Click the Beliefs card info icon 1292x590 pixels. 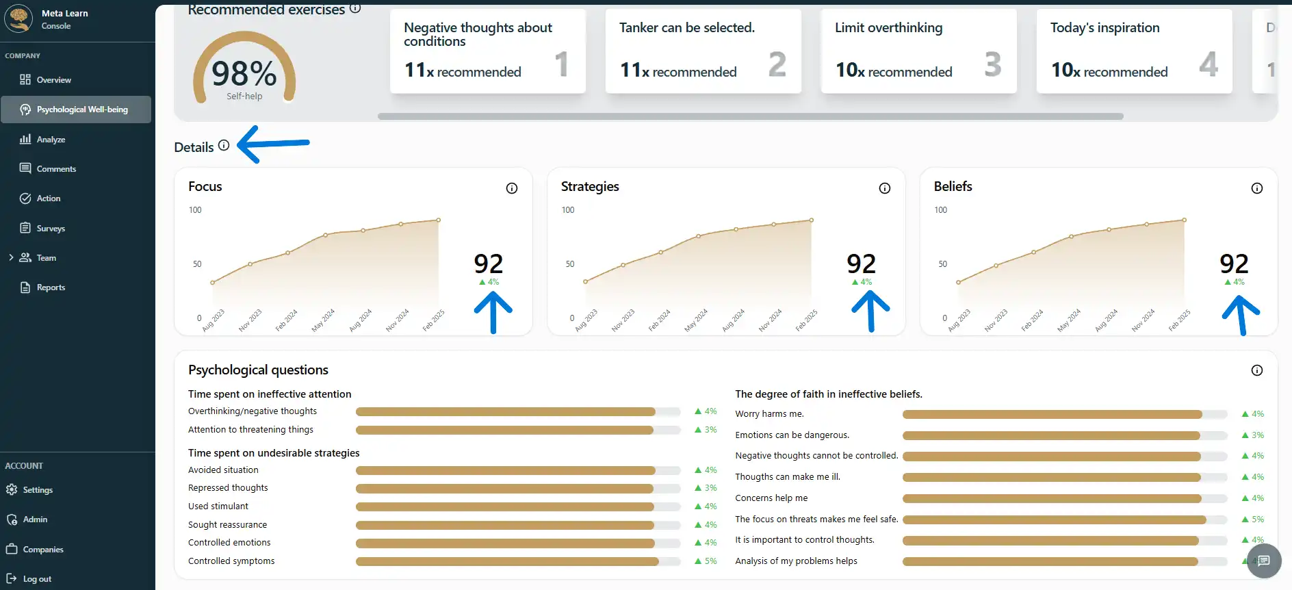coord(1257,188)
